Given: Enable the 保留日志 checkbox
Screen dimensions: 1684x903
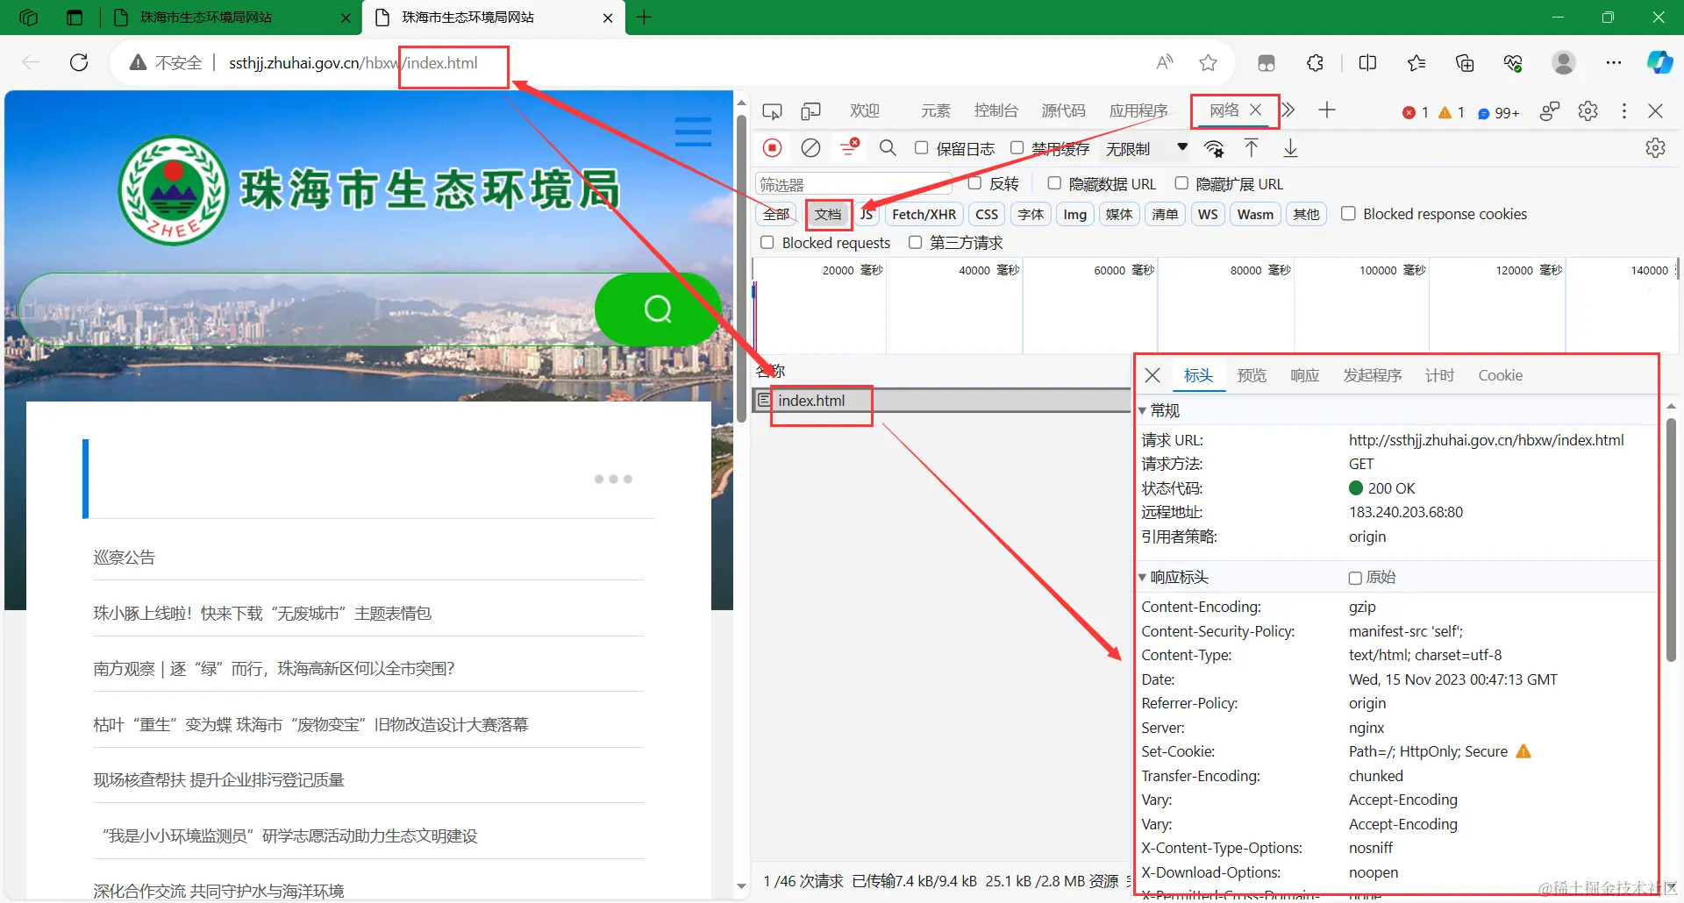Looking at the screenshot, I should 921,148.
